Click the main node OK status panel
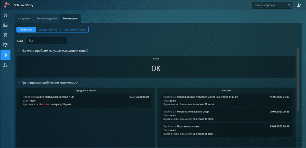The image size is (306, 148). point(156,67)
